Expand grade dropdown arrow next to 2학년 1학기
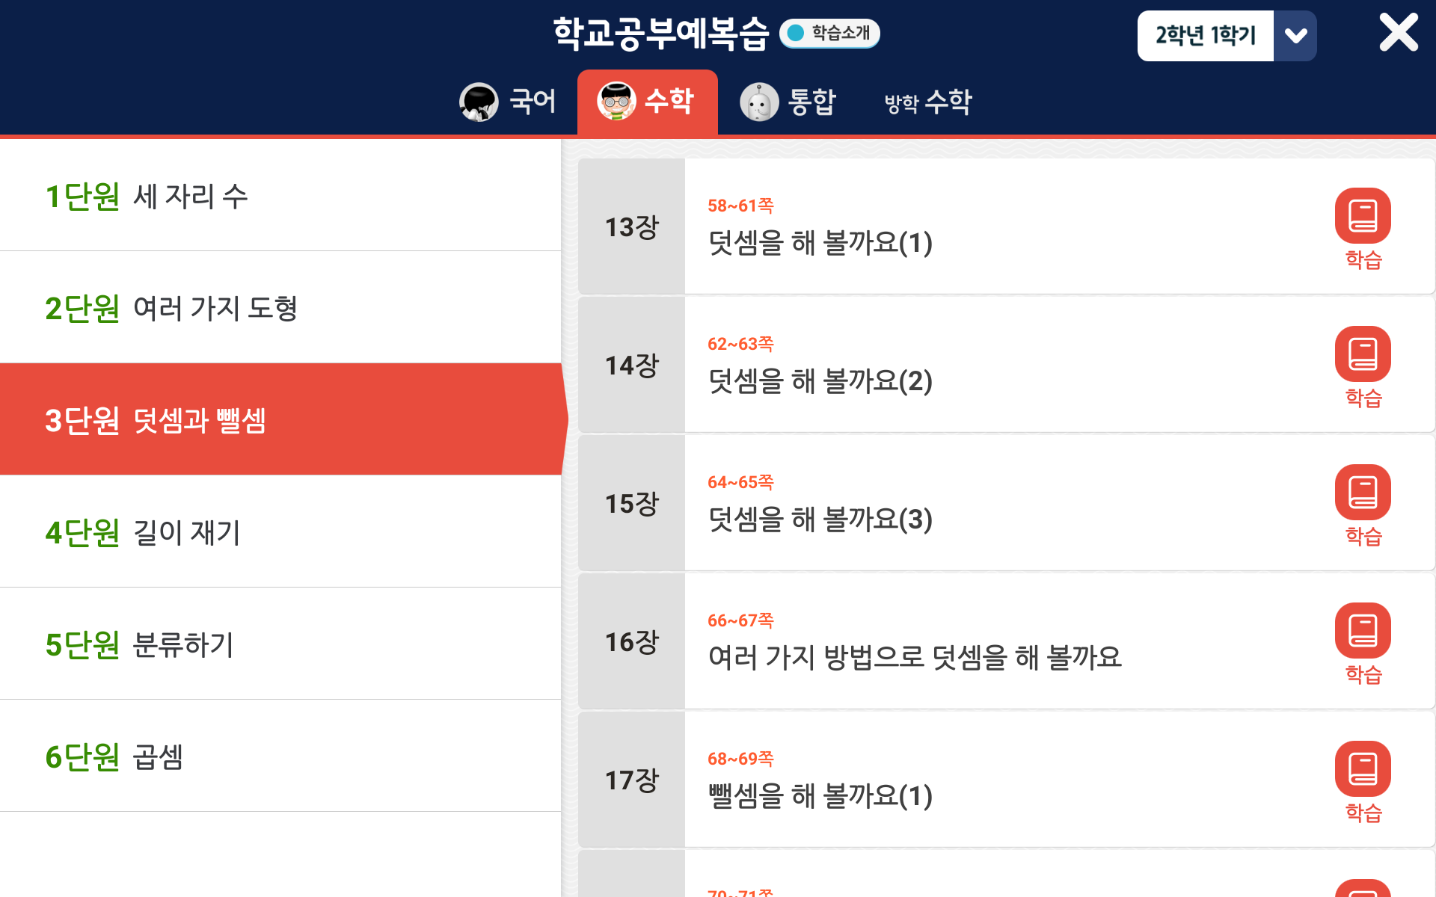Image resolution: width=1436 pixels, height=897 pixels. pyautogui.click(x=1295, y=35)
